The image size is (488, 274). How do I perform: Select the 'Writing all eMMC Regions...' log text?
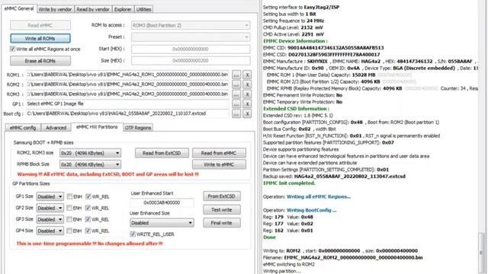coord(319,196)
